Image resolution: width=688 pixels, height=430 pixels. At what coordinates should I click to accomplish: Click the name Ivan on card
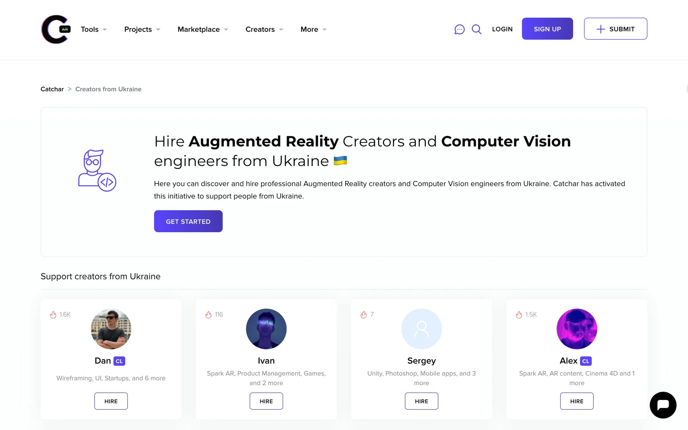[266, 361]
